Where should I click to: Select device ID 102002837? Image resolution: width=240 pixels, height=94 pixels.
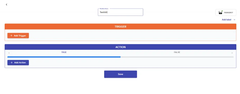pos(228,13)
